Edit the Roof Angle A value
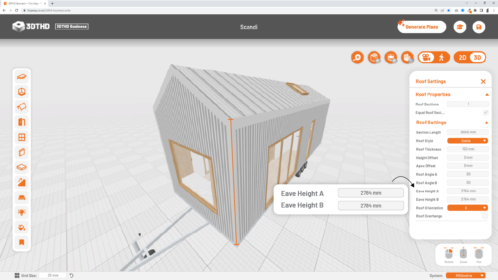 [468, 174]
